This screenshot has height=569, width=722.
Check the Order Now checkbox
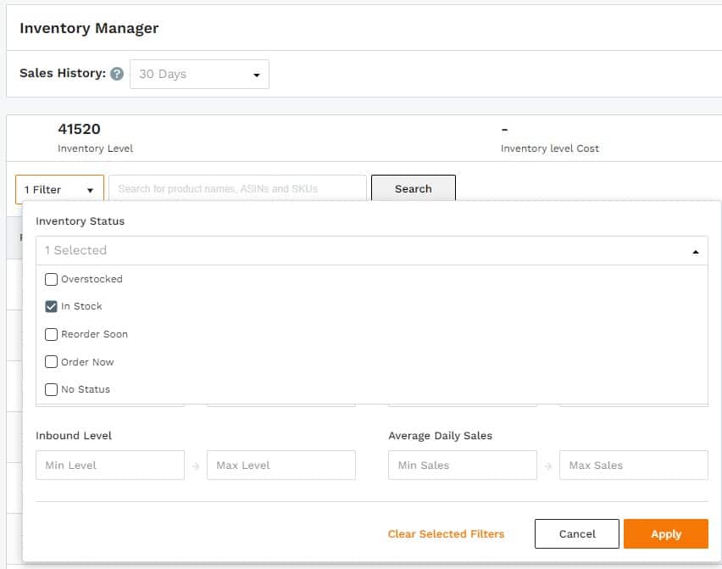tap(51, 362)
